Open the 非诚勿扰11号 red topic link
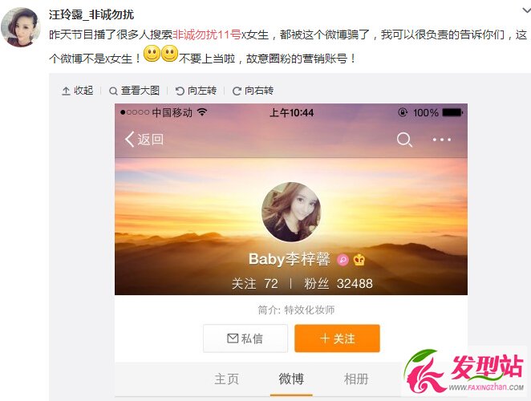Image resolution: width=531 pixels, height=401 pixels. pos(207,34)
